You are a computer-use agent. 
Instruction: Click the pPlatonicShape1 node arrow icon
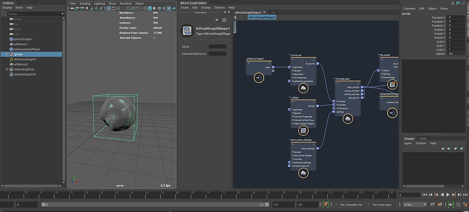(x=259, y=78)
